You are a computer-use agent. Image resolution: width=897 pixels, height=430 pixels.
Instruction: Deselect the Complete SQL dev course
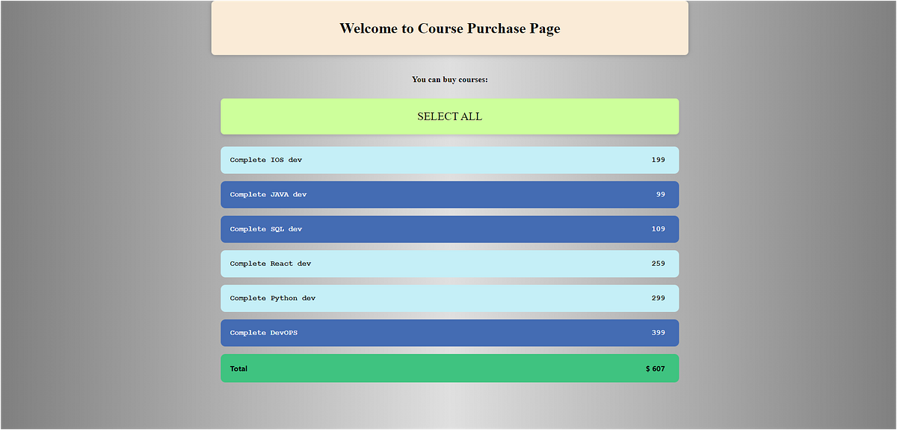click(x=449, y=229)
